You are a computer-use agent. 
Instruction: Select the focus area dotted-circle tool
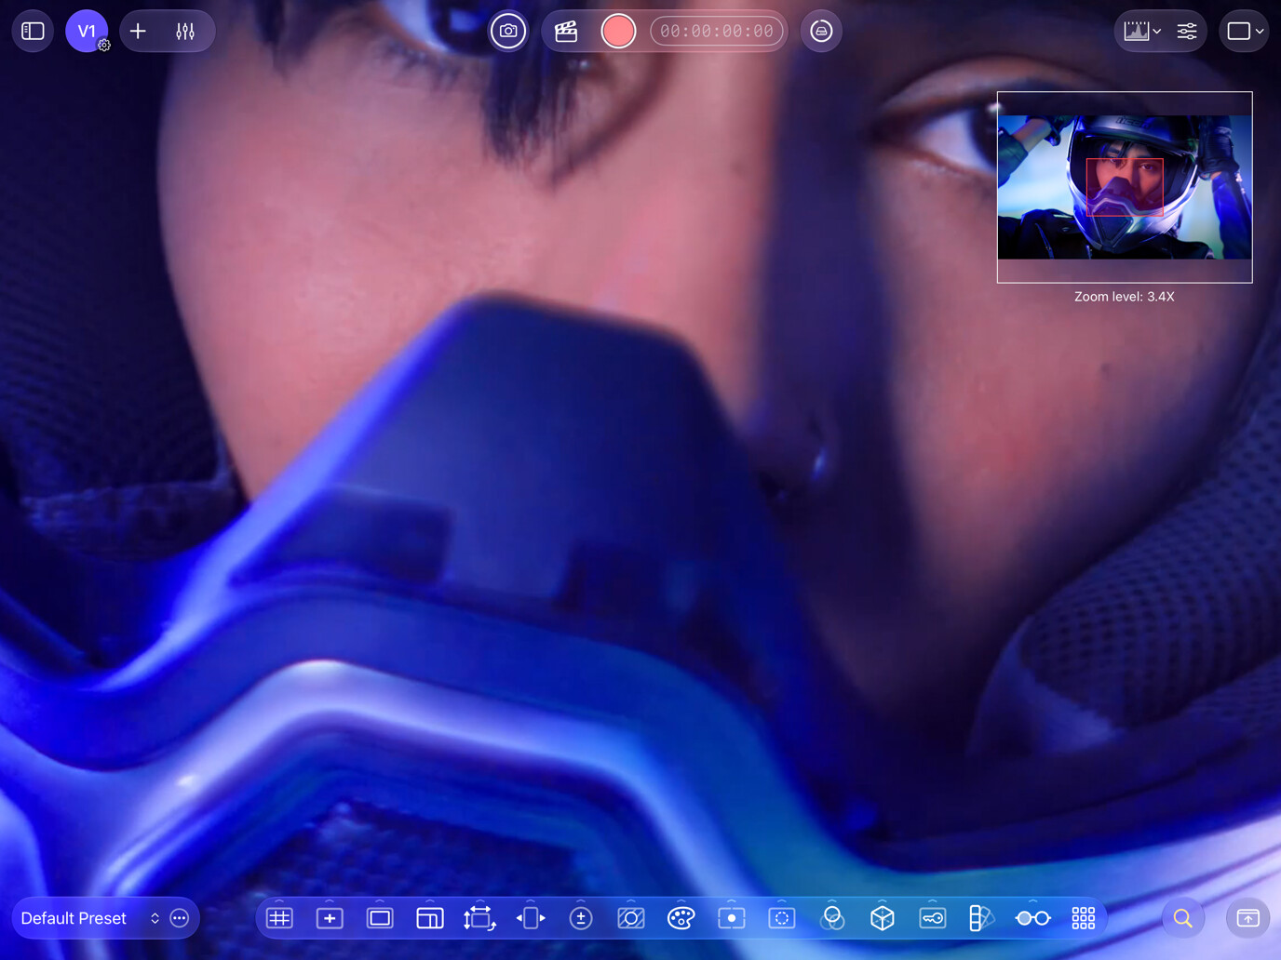point(782,918)
